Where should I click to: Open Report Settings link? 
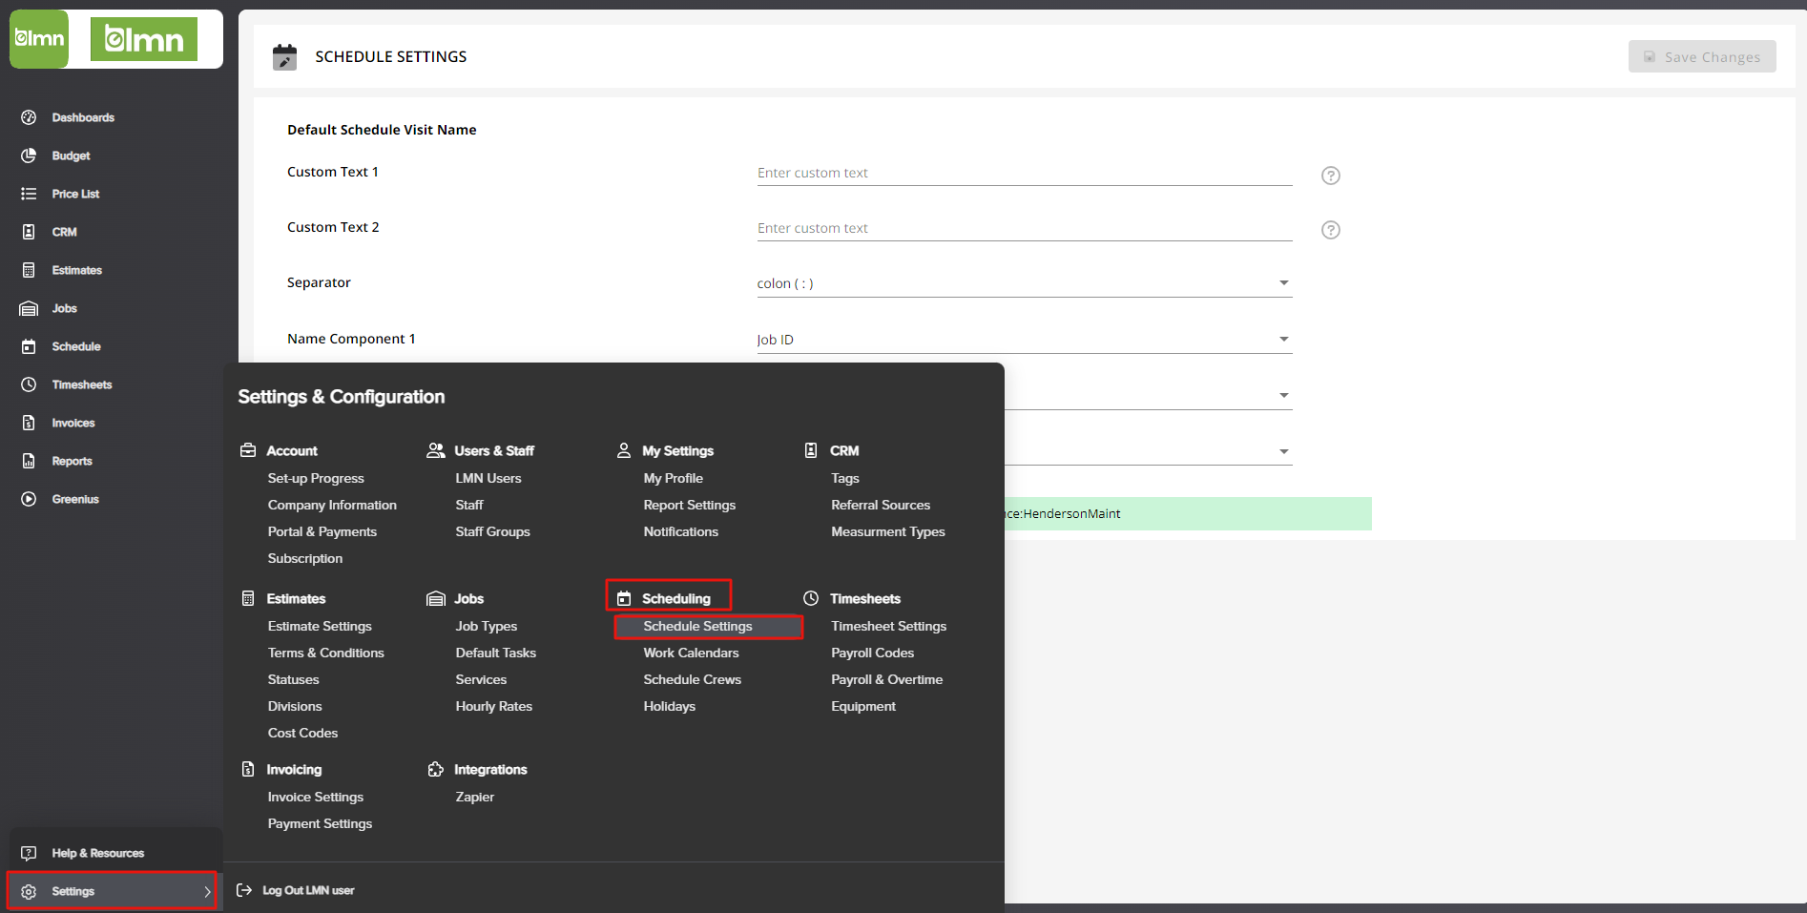tap(689, 505)
